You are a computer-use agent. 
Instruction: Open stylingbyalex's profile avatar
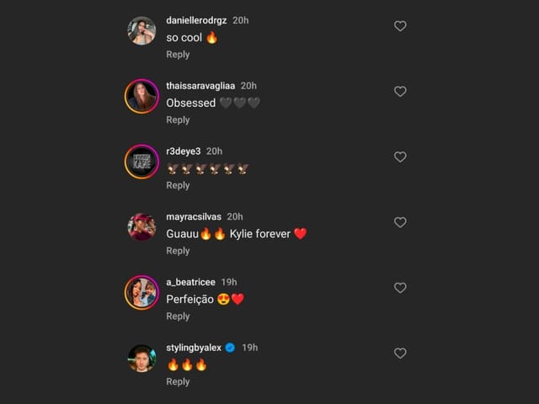click(x=141, y=359)
